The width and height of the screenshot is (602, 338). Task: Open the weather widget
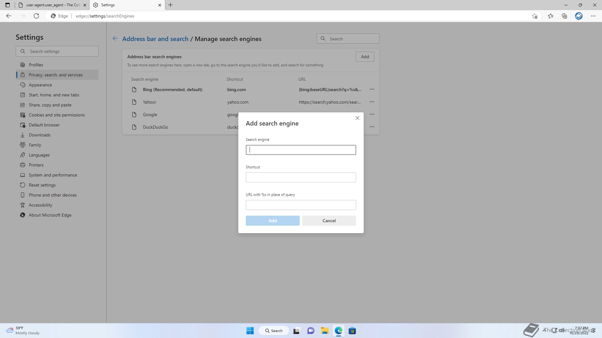pos(24,331)
